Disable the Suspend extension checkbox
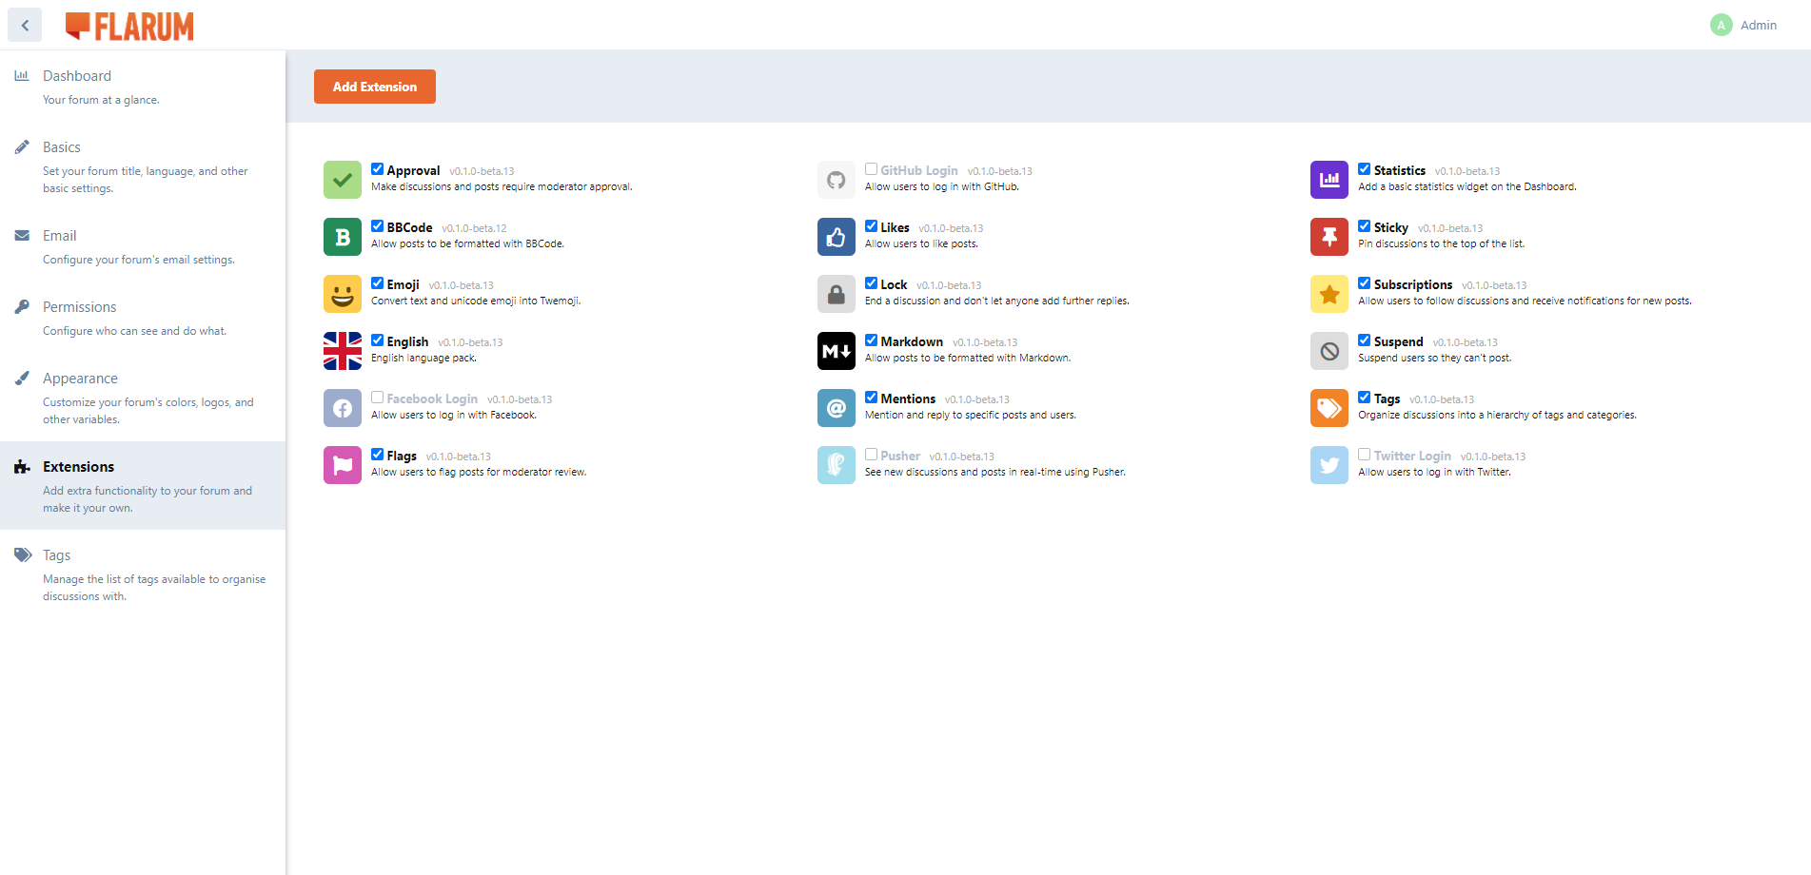 tap(1364, 340)
